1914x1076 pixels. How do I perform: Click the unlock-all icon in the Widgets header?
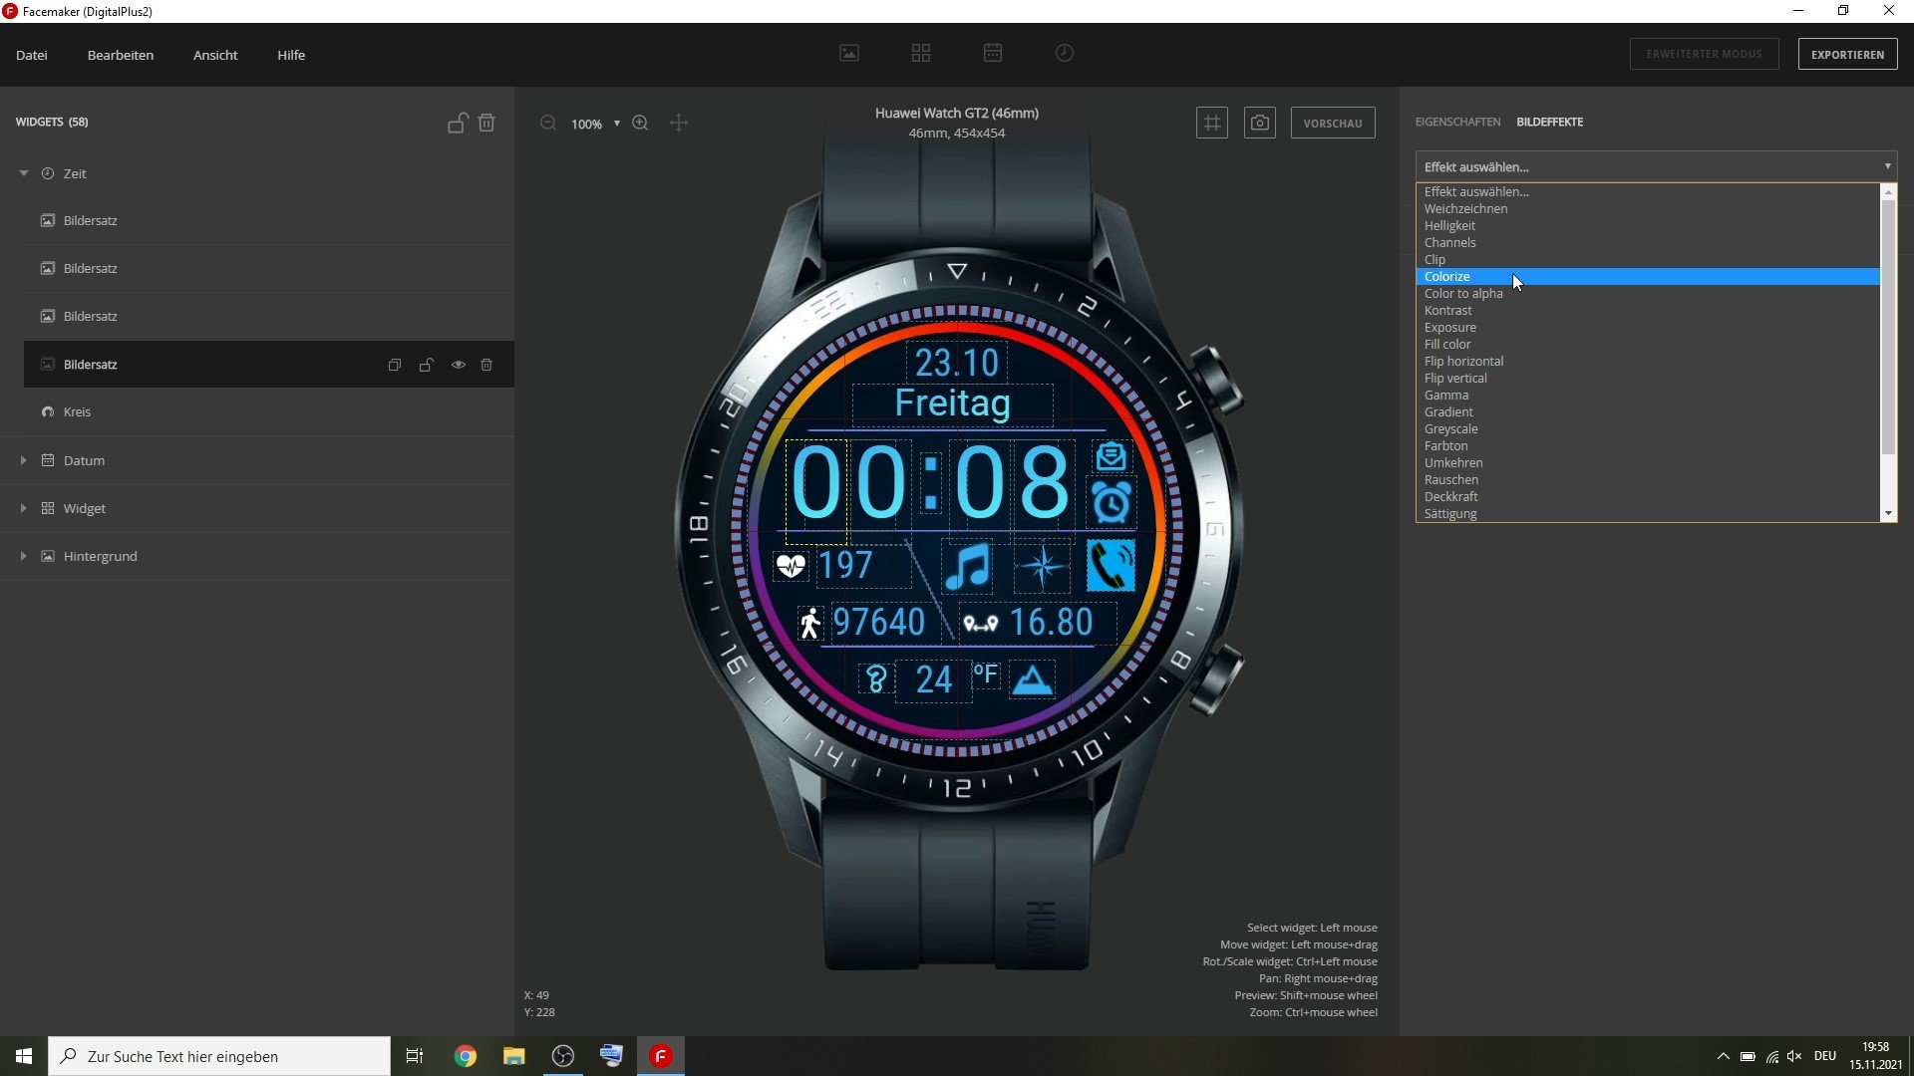[x=458, y=123]
